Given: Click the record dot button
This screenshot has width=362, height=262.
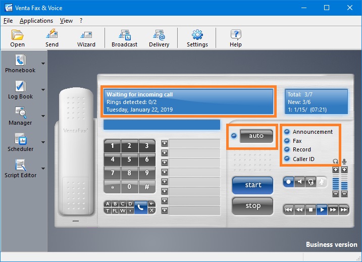Looking at the screenshot, I should coord(288,182).
